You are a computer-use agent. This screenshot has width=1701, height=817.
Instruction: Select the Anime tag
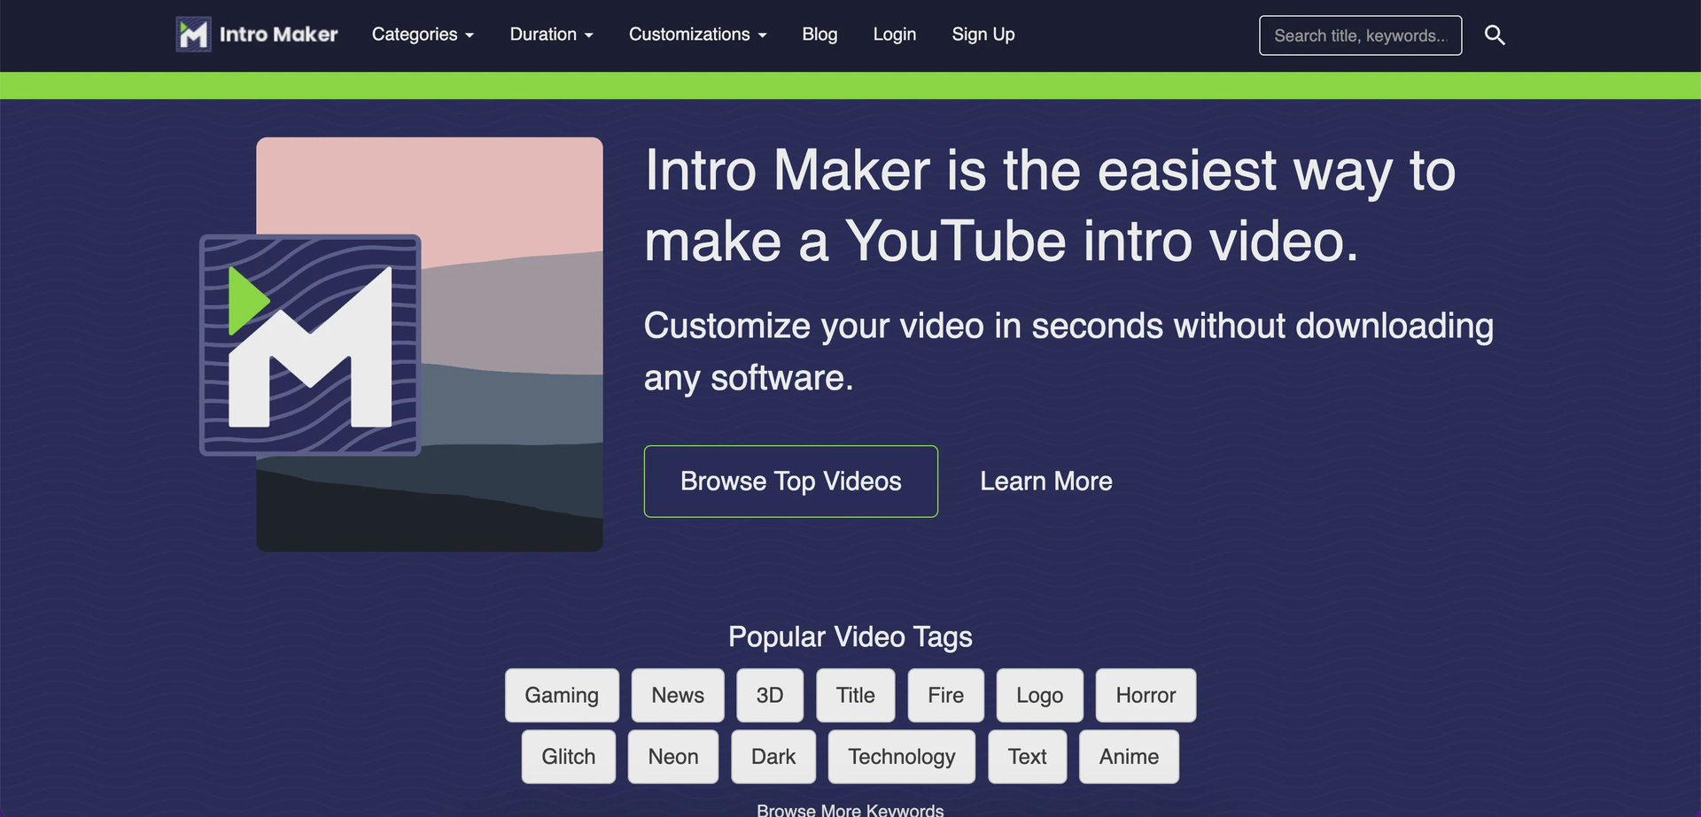pyautogui.click(x=1129, y=757)
